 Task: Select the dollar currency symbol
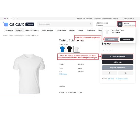point(11,18)
